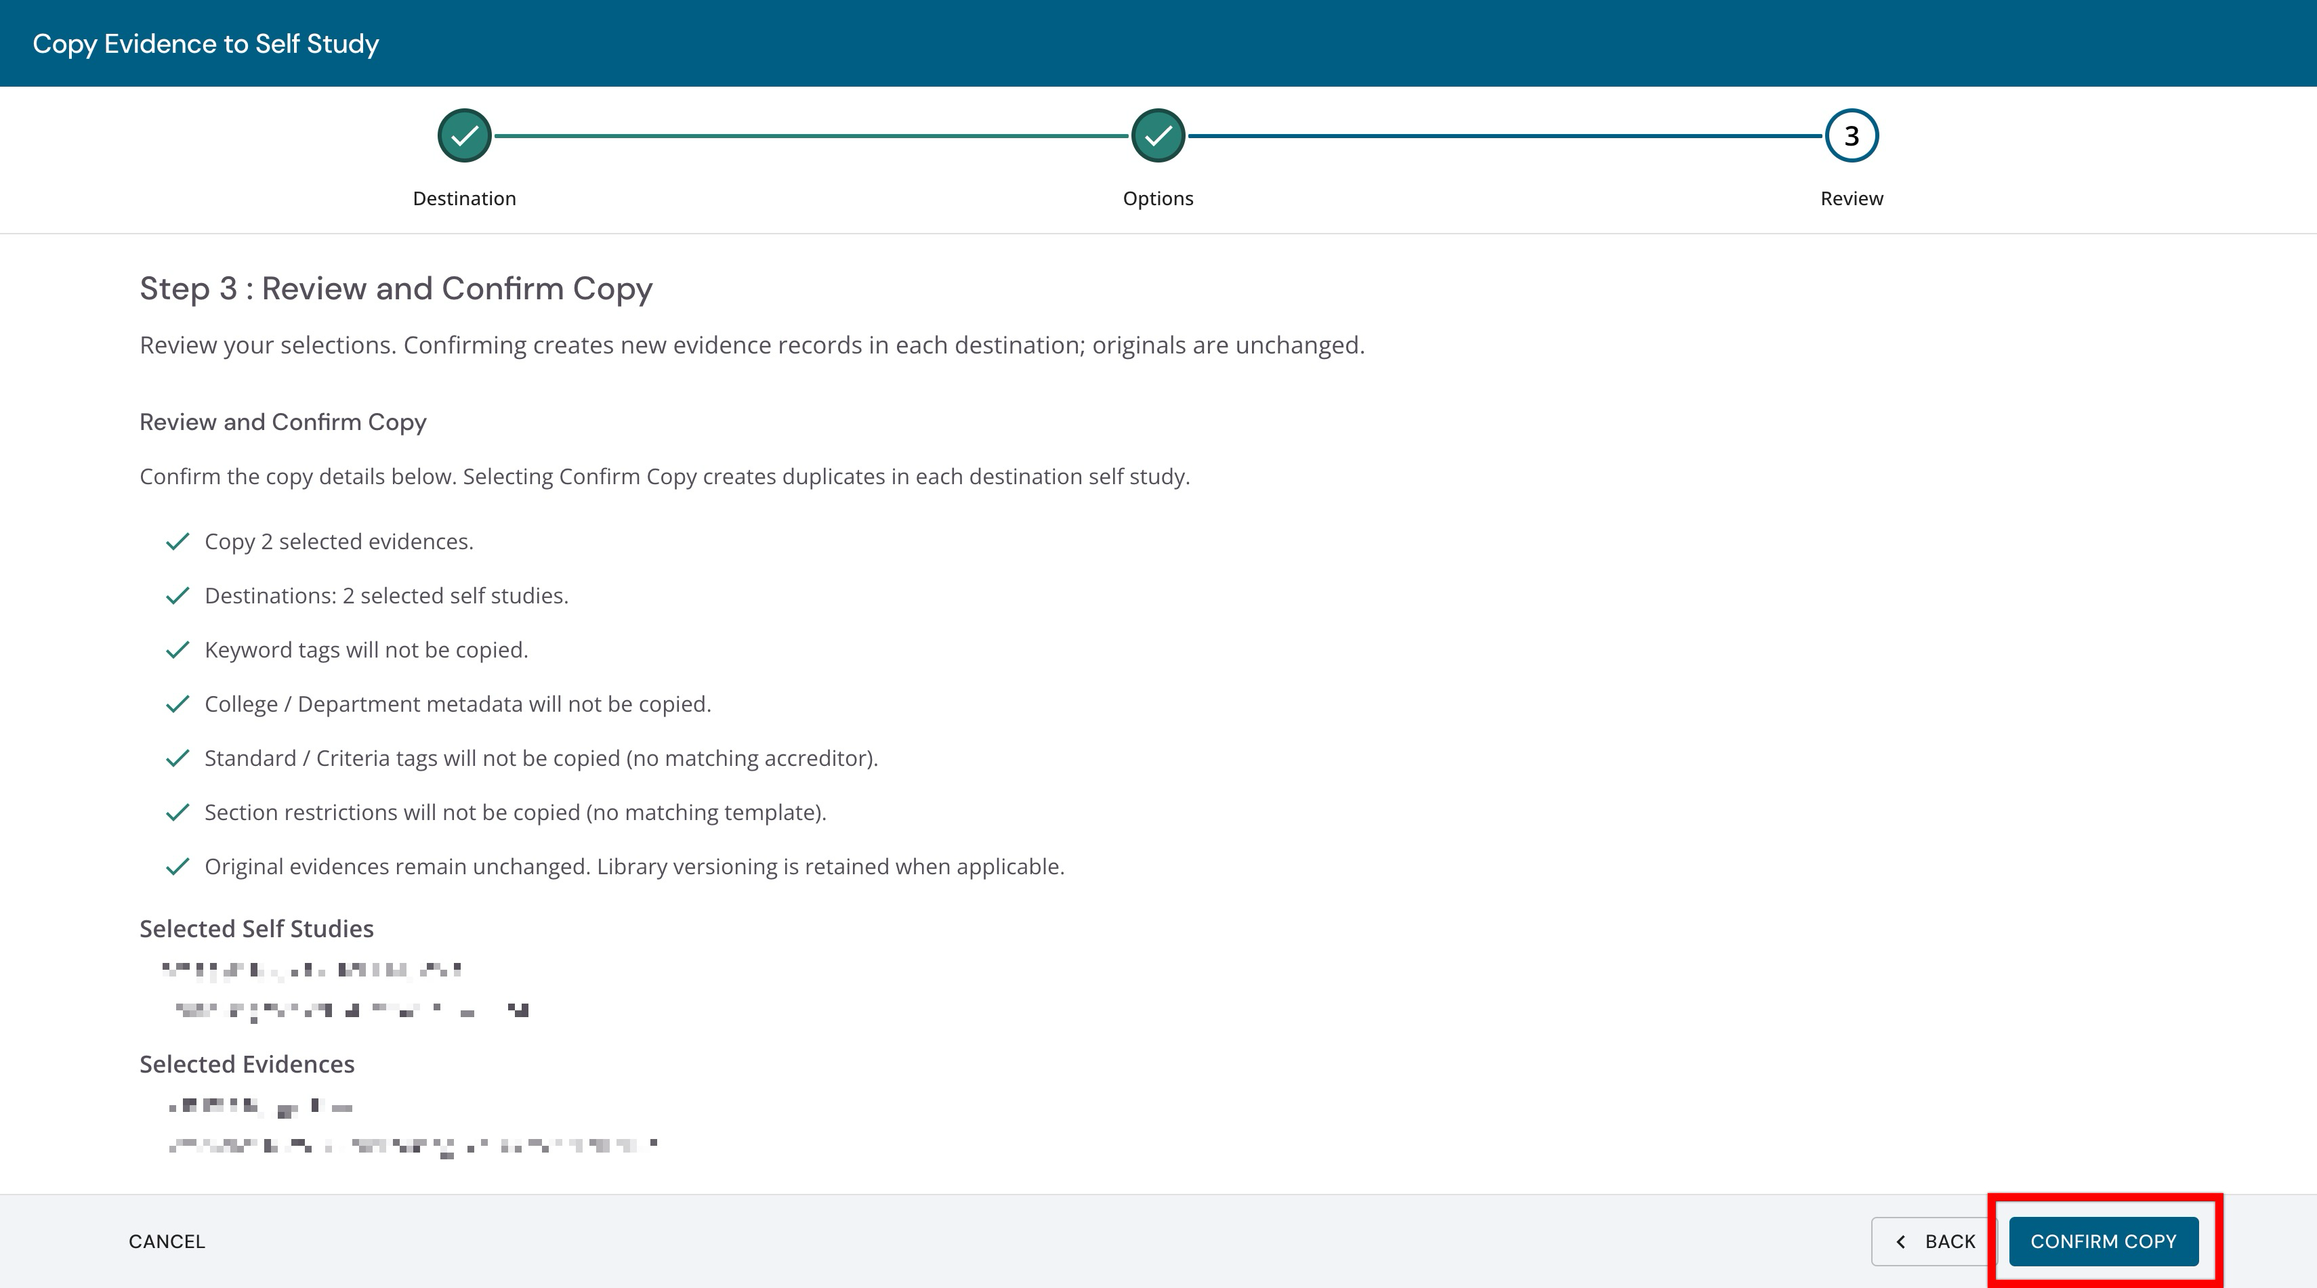The height and width of the screenshot is (1288, 2317).
Task: Click checkmark beside College / Department metadata line
Action: pos(178,704)
